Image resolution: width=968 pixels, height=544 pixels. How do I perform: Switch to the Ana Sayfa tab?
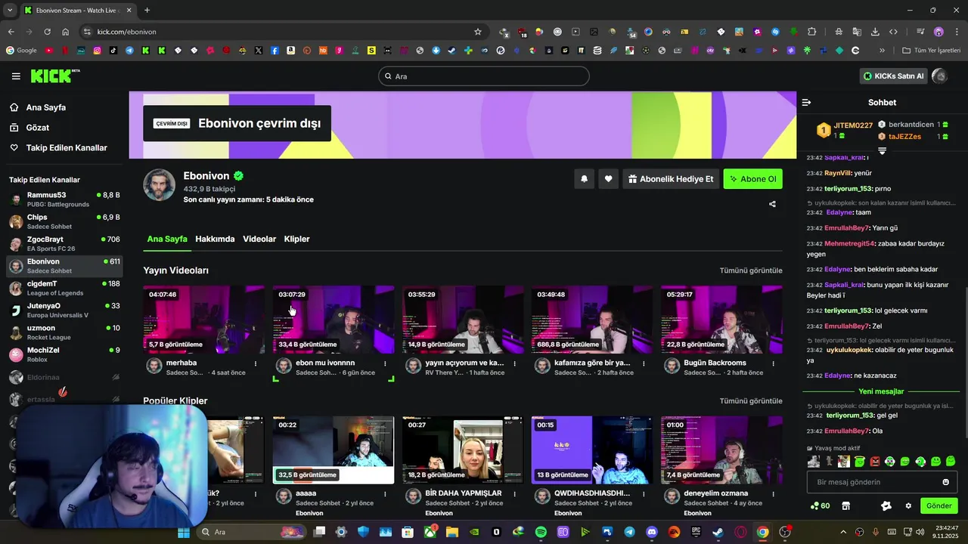[x=167, y=239]
